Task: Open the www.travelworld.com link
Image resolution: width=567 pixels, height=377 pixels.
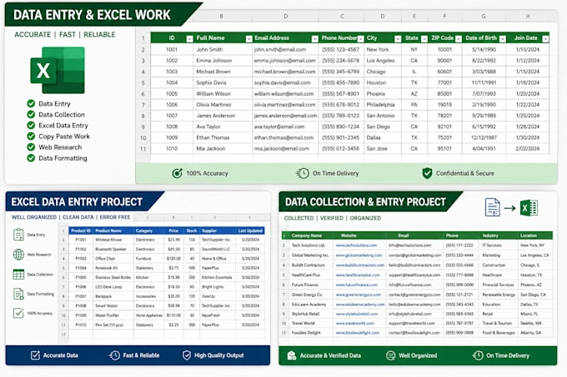Action: (x=354, y=323)
